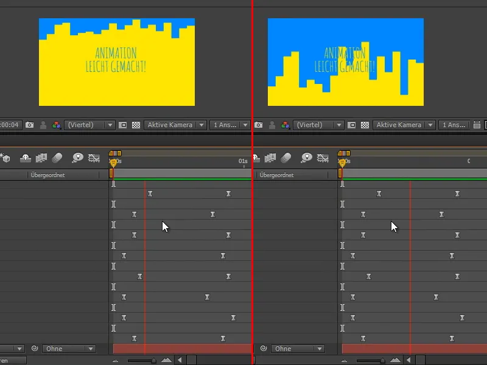Select red layer bar at bottom of left timeline
487x365 pixels.
[x=182, y=349]
